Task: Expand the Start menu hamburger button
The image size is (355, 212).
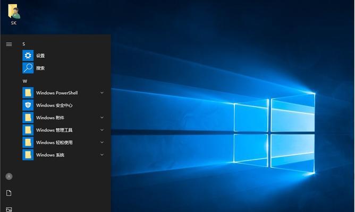Action: pyautogui.click(x=9, y=44)
